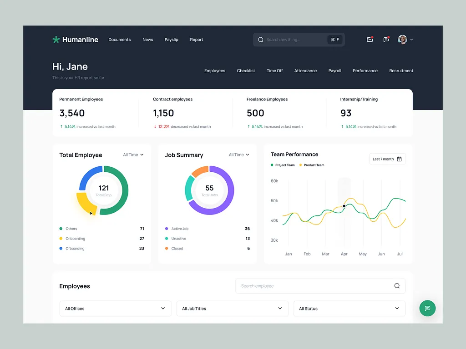Screen dimensions: 466x349
Task: Click the user profile avatar
Action: (402, 40)
